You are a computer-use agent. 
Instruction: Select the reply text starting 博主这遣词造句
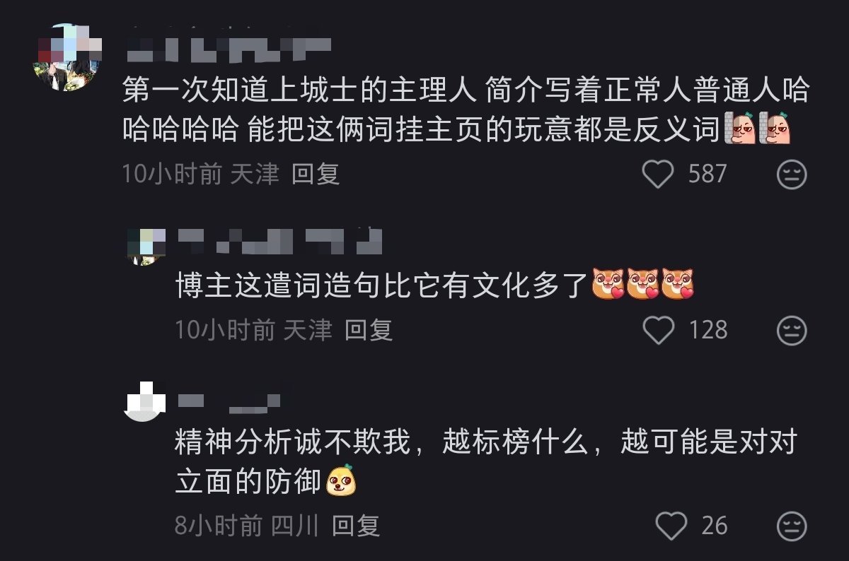pos(435,287)
